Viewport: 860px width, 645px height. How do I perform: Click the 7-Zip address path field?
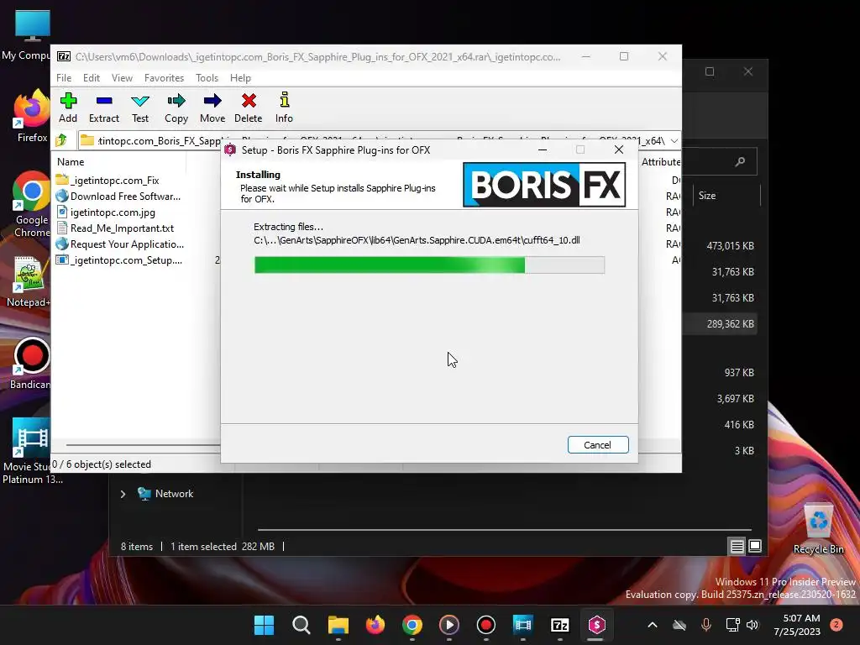coord(379,141)
